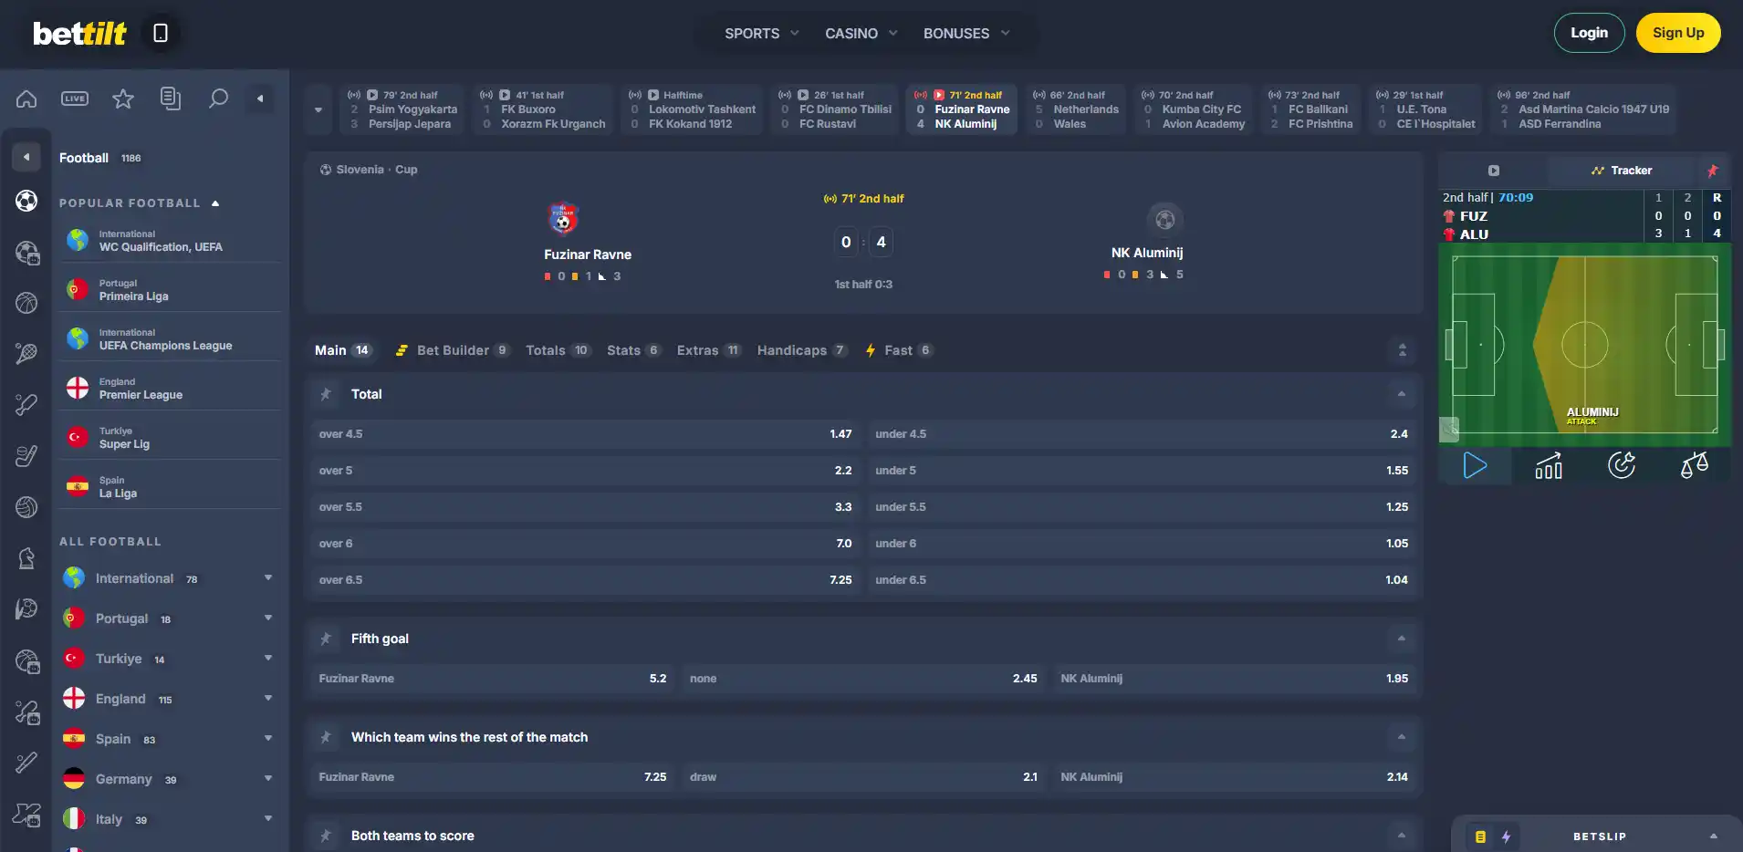Pin the Which team wins the rest market
Image resolution: width=1743 pixels, height=852 pixels.
click(326, 737)
